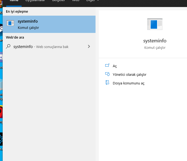Switch to the Uygulamalar tab

tap(35, 1)
